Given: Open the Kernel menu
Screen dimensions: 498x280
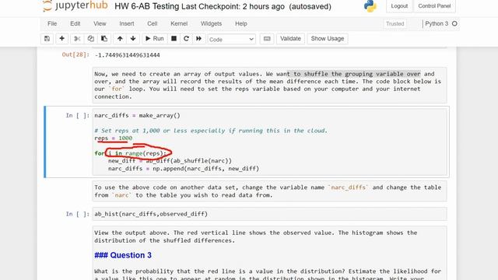Looking at the screenshot, I should click(x=179, y=24).
